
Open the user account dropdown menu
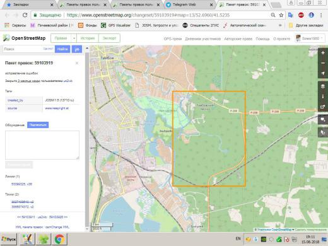pyautogui.click(x=310, y=38)
